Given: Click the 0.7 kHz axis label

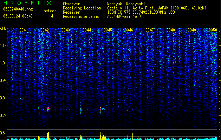Looking at the screenshot, I should tap(3, 115).
